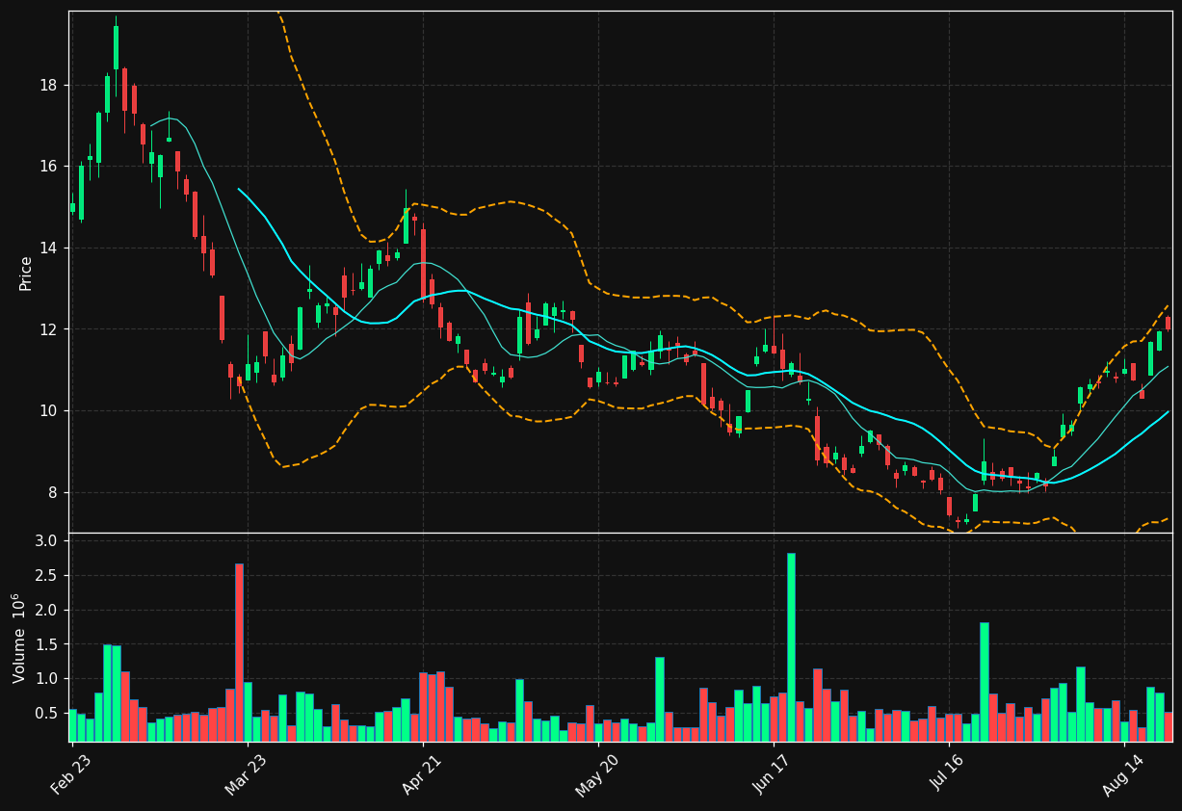Click the volume tick label 2.0
The height and width of the screenshot is (811, 1182).
tap(47, 611)
